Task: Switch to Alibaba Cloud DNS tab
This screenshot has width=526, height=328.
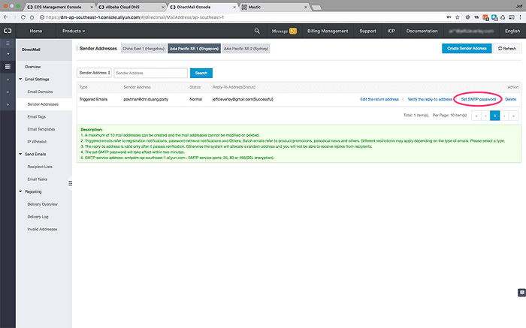Action: click(122, 7)
